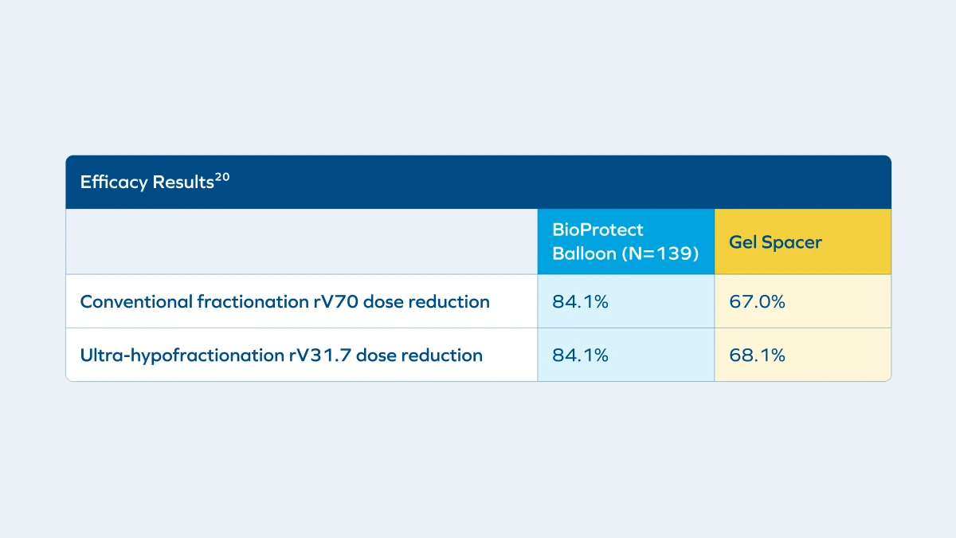Click the "(N=139)" sample size text
The image size is (956, 538).
click(660, 253)
